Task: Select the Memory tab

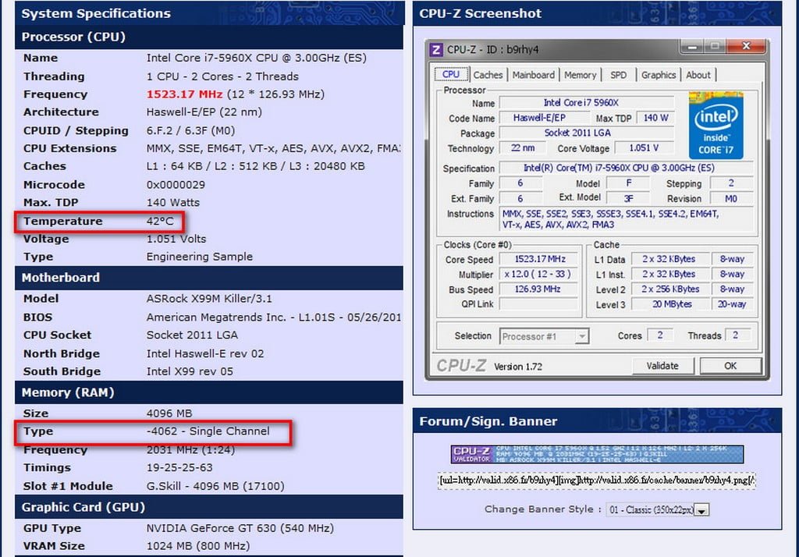Action: (x=580, y=75)
